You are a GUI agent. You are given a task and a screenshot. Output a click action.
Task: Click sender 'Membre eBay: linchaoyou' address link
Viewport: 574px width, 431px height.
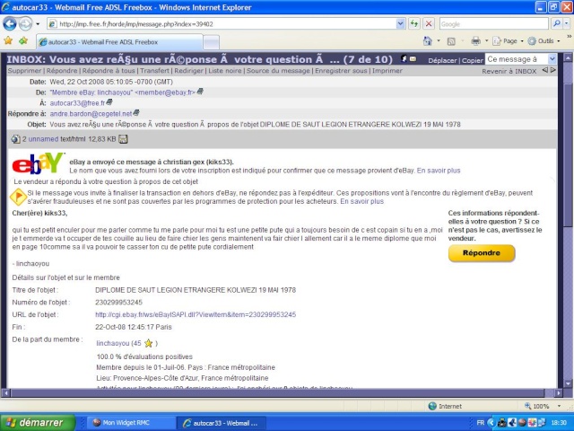pyautogui.click(x=122, y=92)
